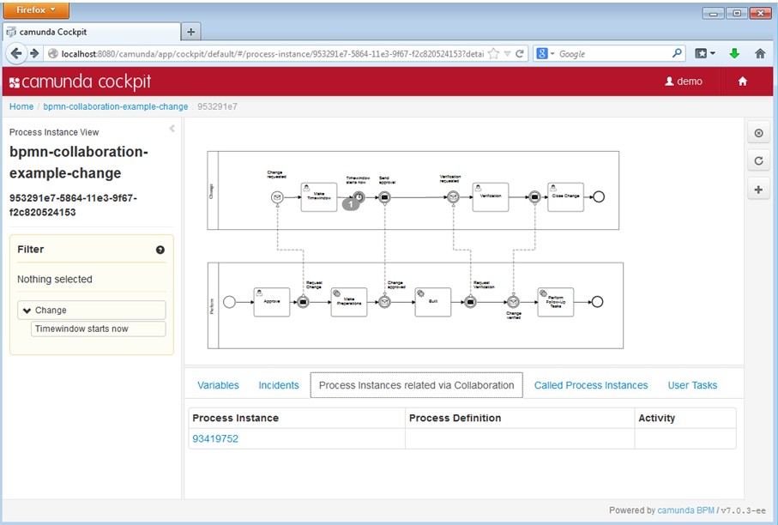Image resolution: width=778 pixels, height=525 pixels.
Task: Open process instance 93419752
Action: 215,438
